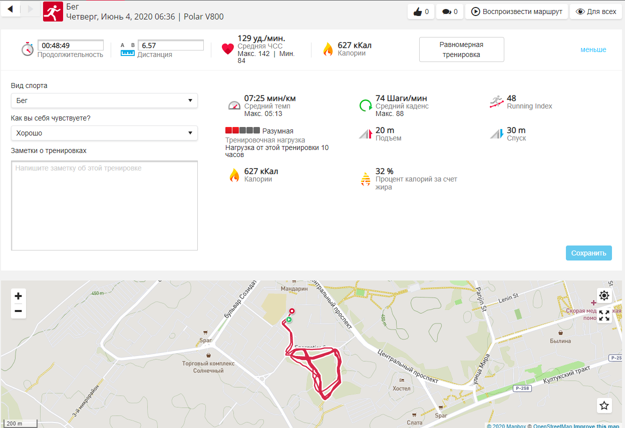This screenshot has width=625, height=428.
Task: Save changes with Сохранить button
Action: pyautogui.click(x=589, y=253)
